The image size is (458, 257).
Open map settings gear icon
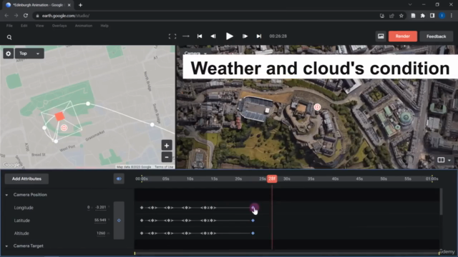(x=8, y=54)
